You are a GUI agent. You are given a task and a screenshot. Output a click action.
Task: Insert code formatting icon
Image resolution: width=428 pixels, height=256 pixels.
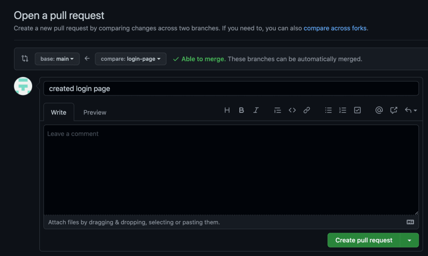pos(292,110)
